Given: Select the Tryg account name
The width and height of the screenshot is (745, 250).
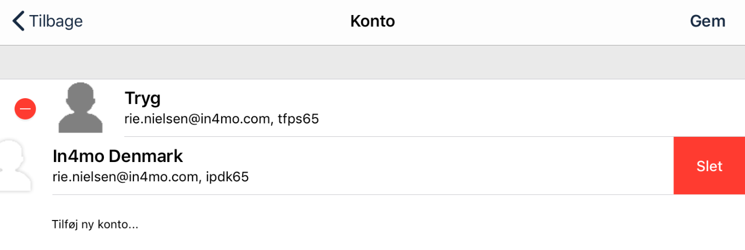Looking at the screenshot, I should point(143,98).
